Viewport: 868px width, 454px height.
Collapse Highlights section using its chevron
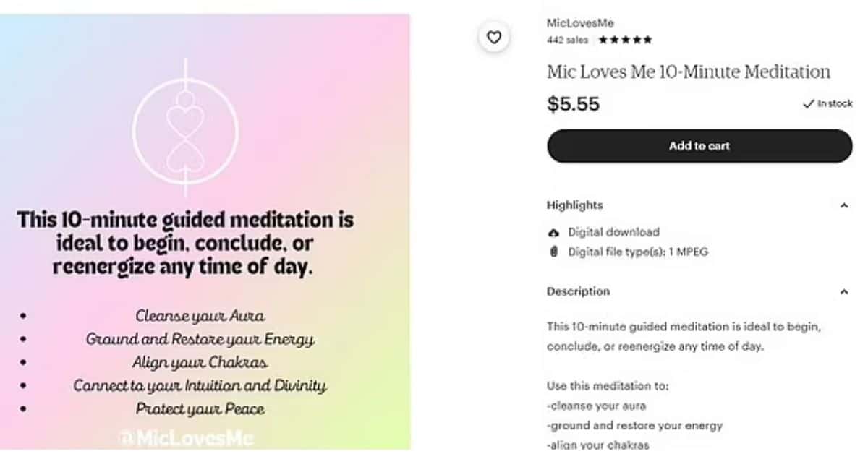click(843, 206)
